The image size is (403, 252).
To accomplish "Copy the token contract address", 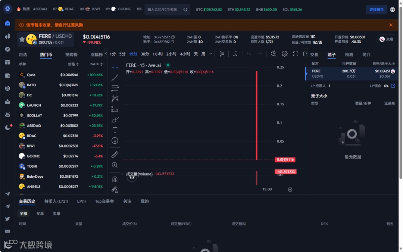I will (173, 37).
